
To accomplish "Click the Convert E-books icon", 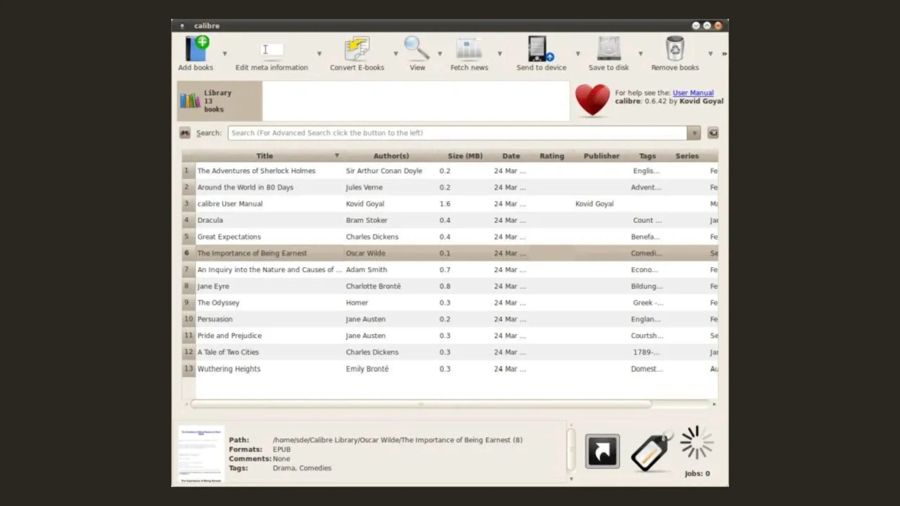I will point(357,48).
